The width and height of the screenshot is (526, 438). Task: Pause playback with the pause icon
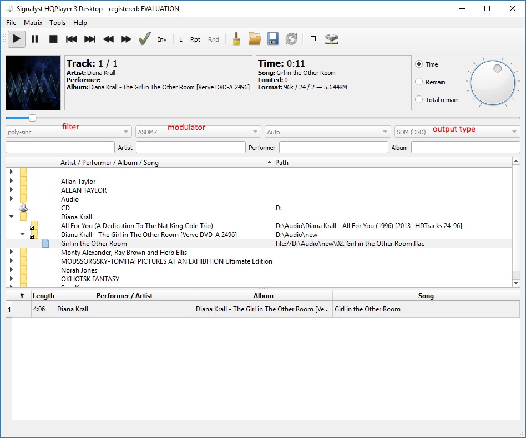(34, 39)
